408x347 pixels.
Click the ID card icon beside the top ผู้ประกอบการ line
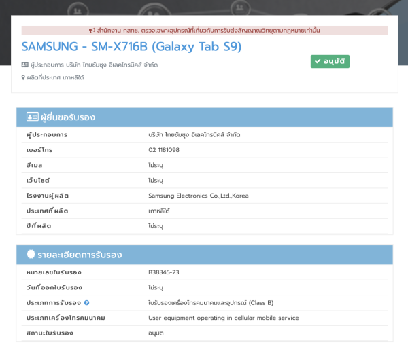click(x=24, y=65)
